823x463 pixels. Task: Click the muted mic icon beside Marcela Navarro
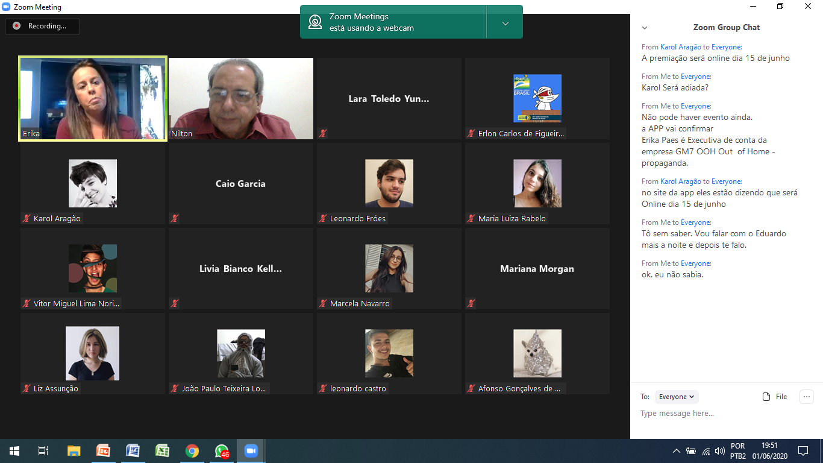click(x=323, y=303)
